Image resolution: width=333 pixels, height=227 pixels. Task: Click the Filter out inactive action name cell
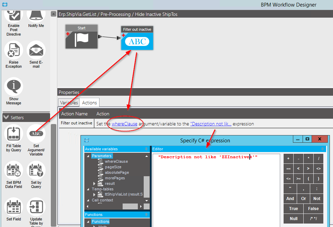click(76, 123)
